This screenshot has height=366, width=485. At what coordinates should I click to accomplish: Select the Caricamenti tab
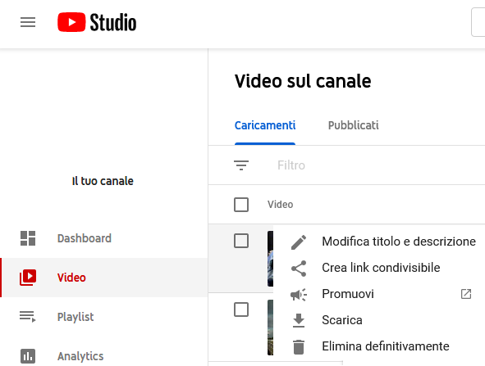(x=265, y=125)
